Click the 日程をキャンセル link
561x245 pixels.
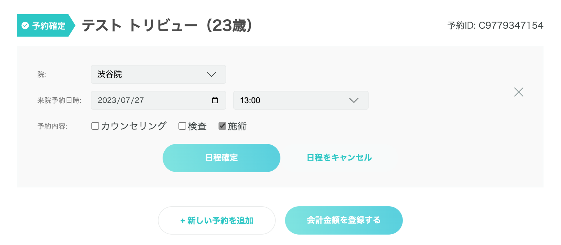click(x=339, y=158)
